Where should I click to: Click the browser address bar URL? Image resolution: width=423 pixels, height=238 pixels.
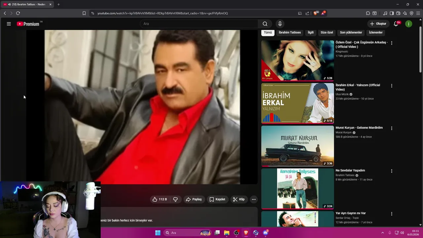pos(163,13)
